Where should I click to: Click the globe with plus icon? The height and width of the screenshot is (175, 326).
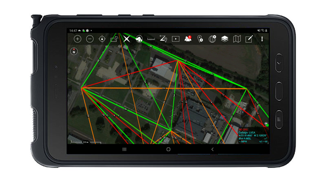click(212, 39)
